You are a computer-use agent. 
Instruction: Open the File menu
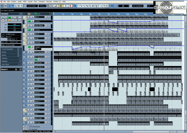click(4, 2)
